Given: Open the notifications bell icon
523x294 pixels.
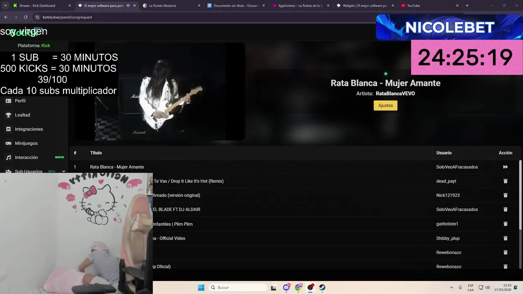Looking at the screenshot, I should click(516, 287).
